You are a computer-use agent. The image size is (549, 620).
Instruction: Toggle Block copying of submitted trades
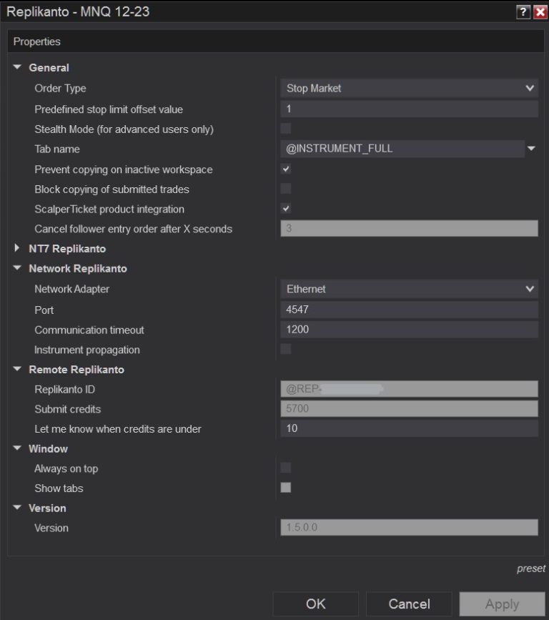286,189
